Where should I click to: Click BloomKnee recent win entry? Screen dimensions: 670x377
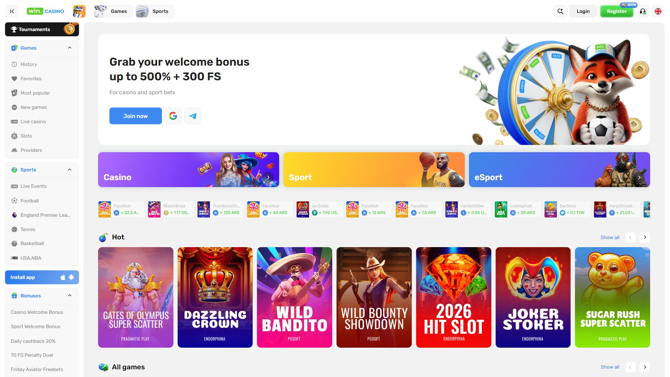pyautogui.click(x=171, y=209)
